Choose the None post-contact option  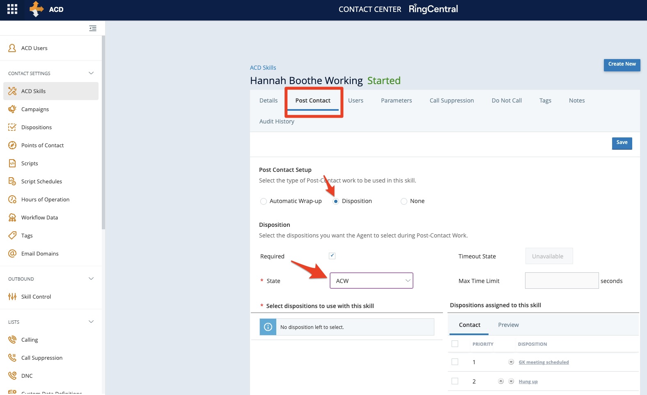point(404,201)
